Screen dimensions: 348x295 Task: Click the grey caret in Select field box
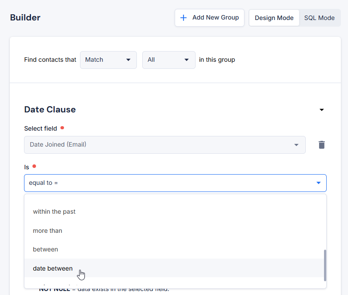(x=296, y=145)
